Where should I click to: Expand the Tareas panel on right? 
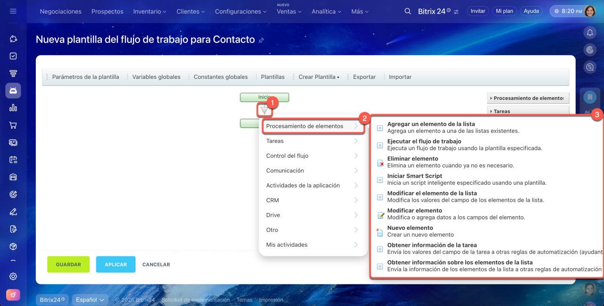pyautogui.click(x=528, y=111)
